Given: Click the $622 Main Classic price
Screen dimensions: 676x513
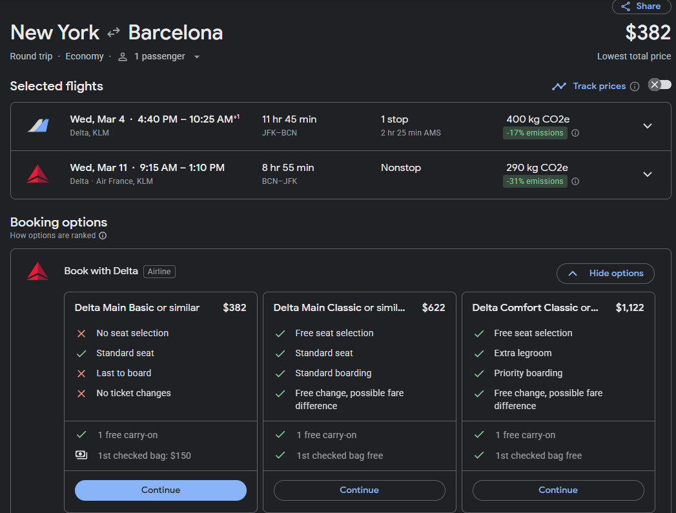Looking at the screenshot, I should click(433, 308).
